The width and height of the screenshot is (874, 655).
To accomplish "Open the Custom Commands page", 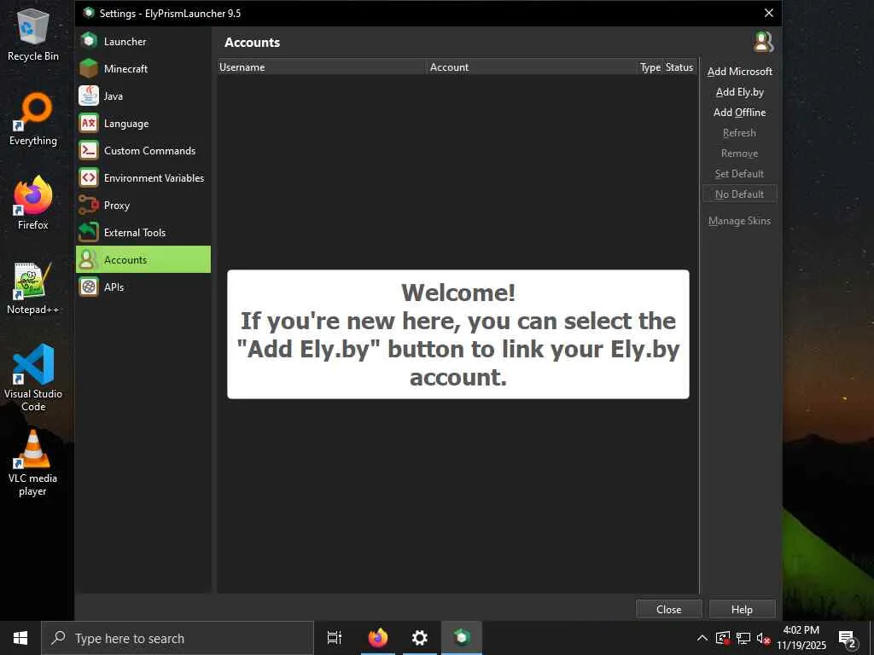I will point(143,150).
